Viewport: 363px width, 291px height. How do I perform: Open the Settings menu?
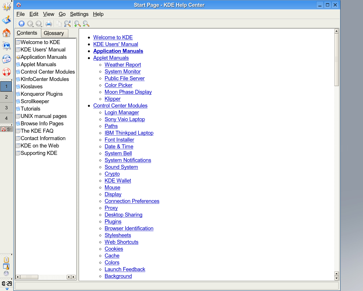coord(79,14)
